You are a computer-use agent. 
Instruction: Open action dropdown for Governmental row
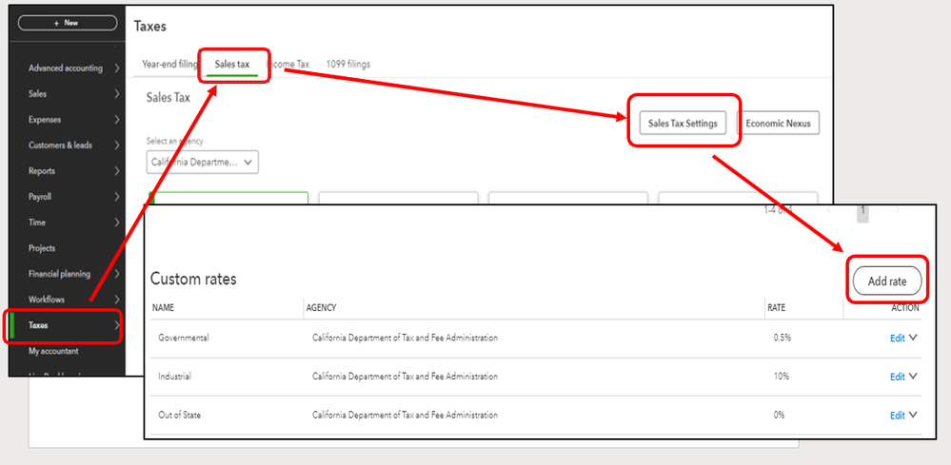913,338
